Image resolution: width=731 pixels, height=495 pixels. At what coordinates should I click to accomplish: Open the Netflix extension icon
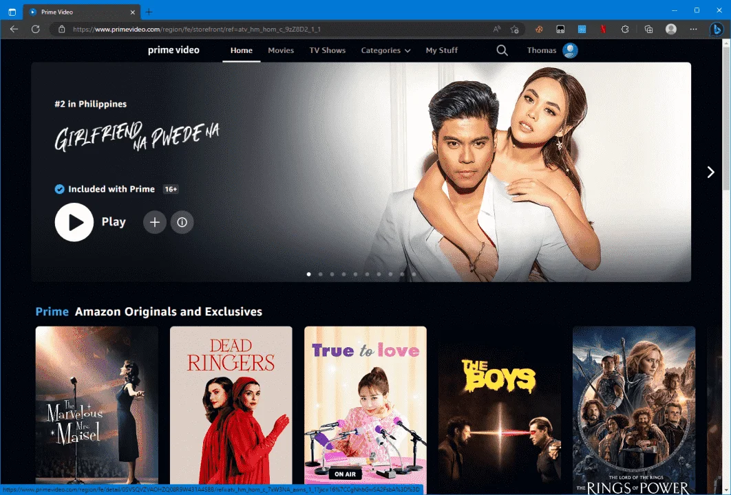[x=603, y=29]
